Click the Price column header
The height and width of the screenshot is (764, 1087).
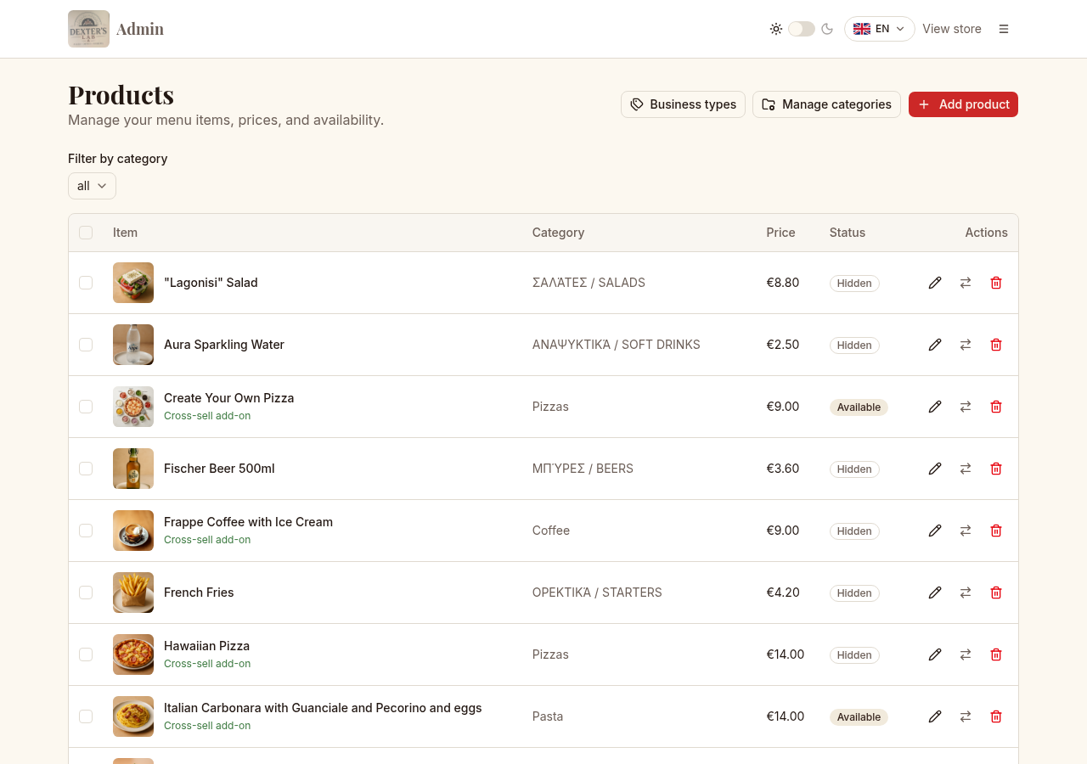coord(780,233)
